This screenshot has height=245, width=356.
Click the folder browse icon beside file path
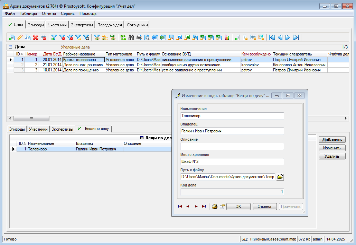[280, 177]
